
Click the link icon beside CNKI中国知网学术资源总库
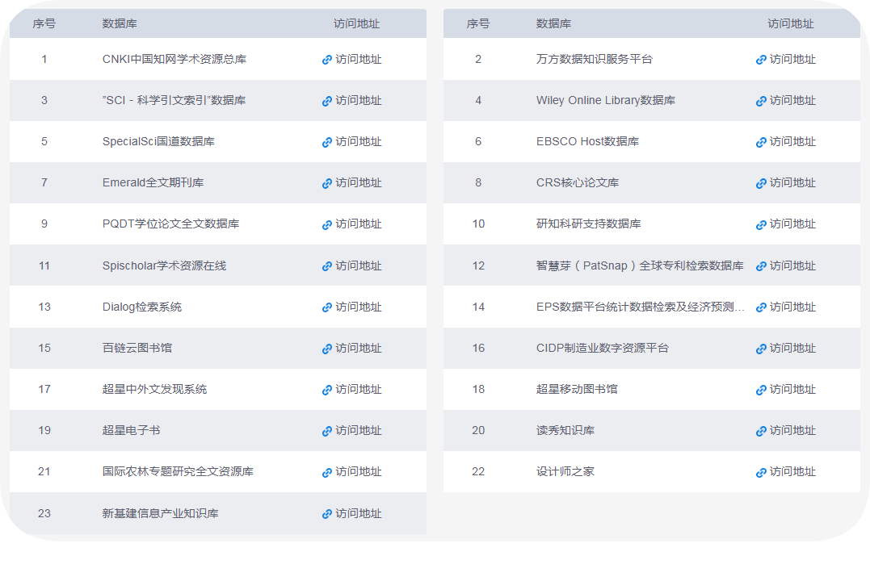pyautogui.click(x=327, y=60)
